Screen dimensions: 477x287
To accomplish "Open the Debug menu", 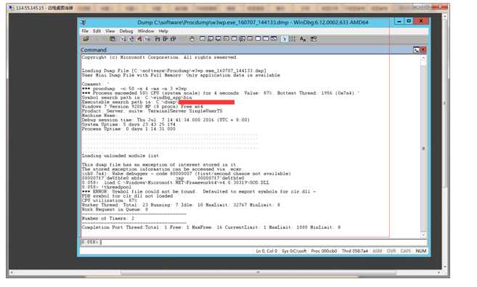I will click(x=126, y=31).
